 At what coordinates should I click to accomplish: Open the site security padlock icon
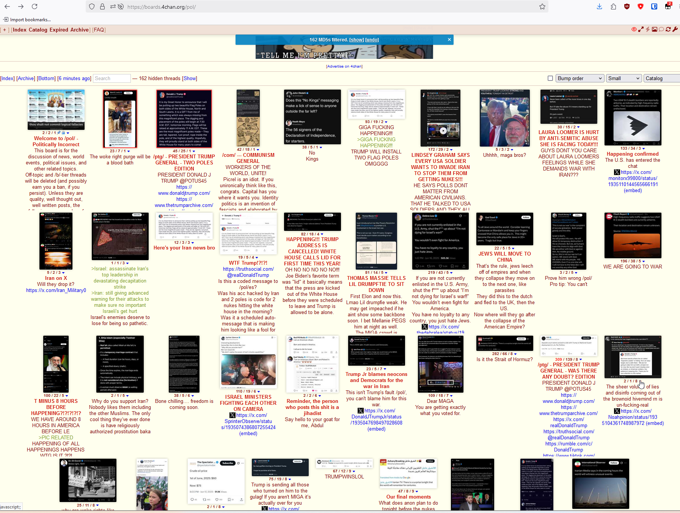[x=102, y=6]
